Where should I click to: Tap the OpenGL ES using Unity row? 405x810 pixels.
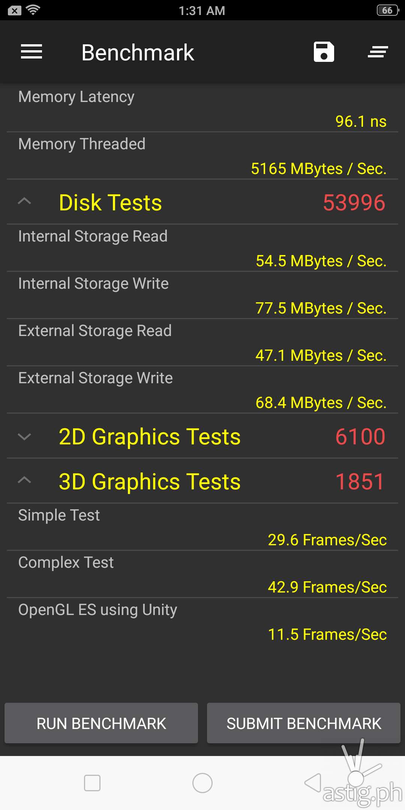click(202, 622)
